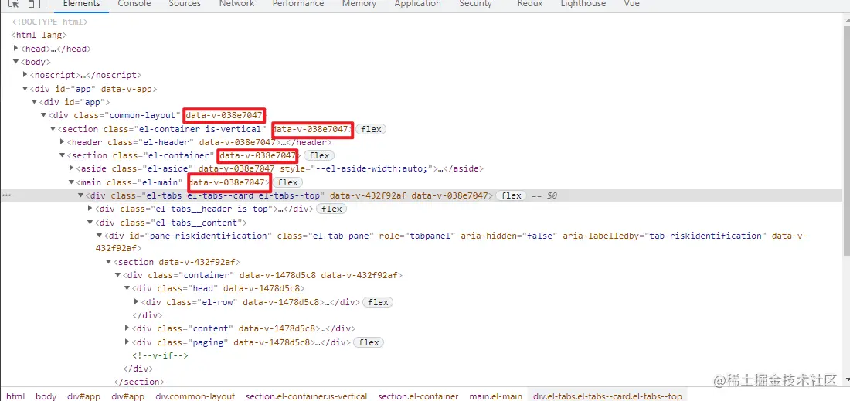Select the <!DOCTYPE html> line
This screenshot has height=401, width=850.
coord(49,22)
